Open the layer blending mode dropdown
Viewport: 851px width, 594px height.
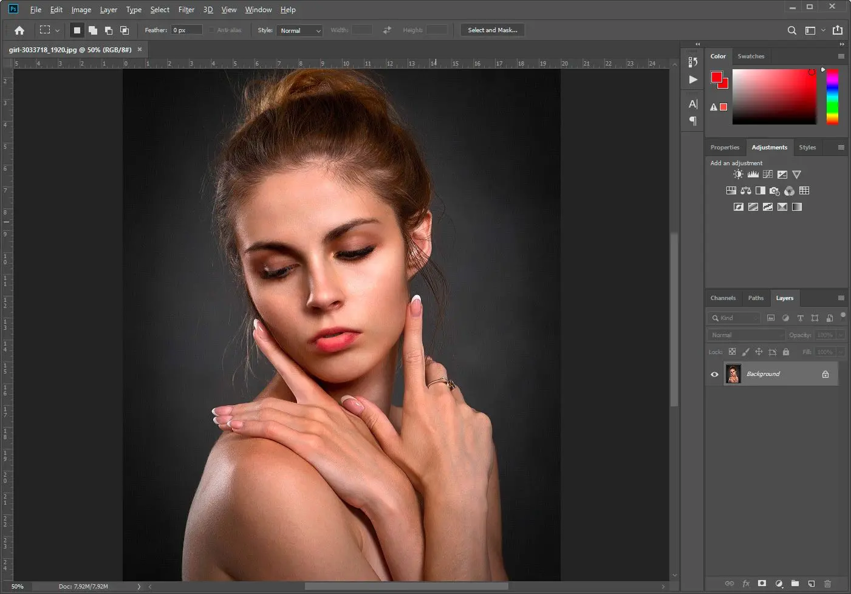[745, 335]
